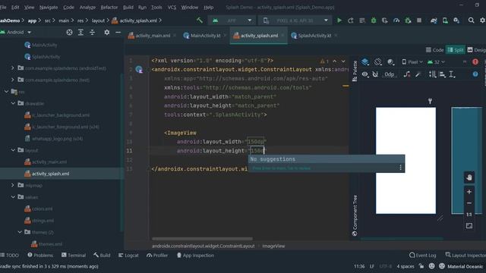The height and width of the screenshot is (273, 486).
Task: Select the pan hand tool in preview
Action: [469, 177]
